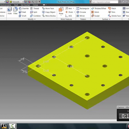Select the Stitch surface tool

[95, 12]
